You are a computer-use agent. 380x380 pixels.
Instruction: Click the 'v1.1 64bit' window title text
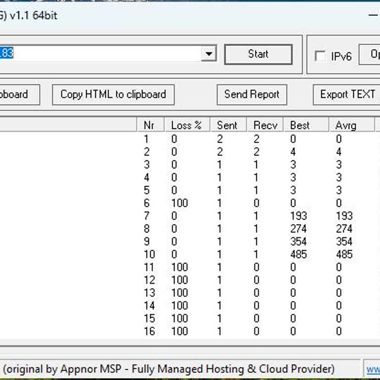(33, 15)
